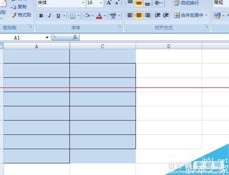The height and width of the screenshot is (175, 229).
Task: Open text orientation menu
Action: (x=159, y=3)
